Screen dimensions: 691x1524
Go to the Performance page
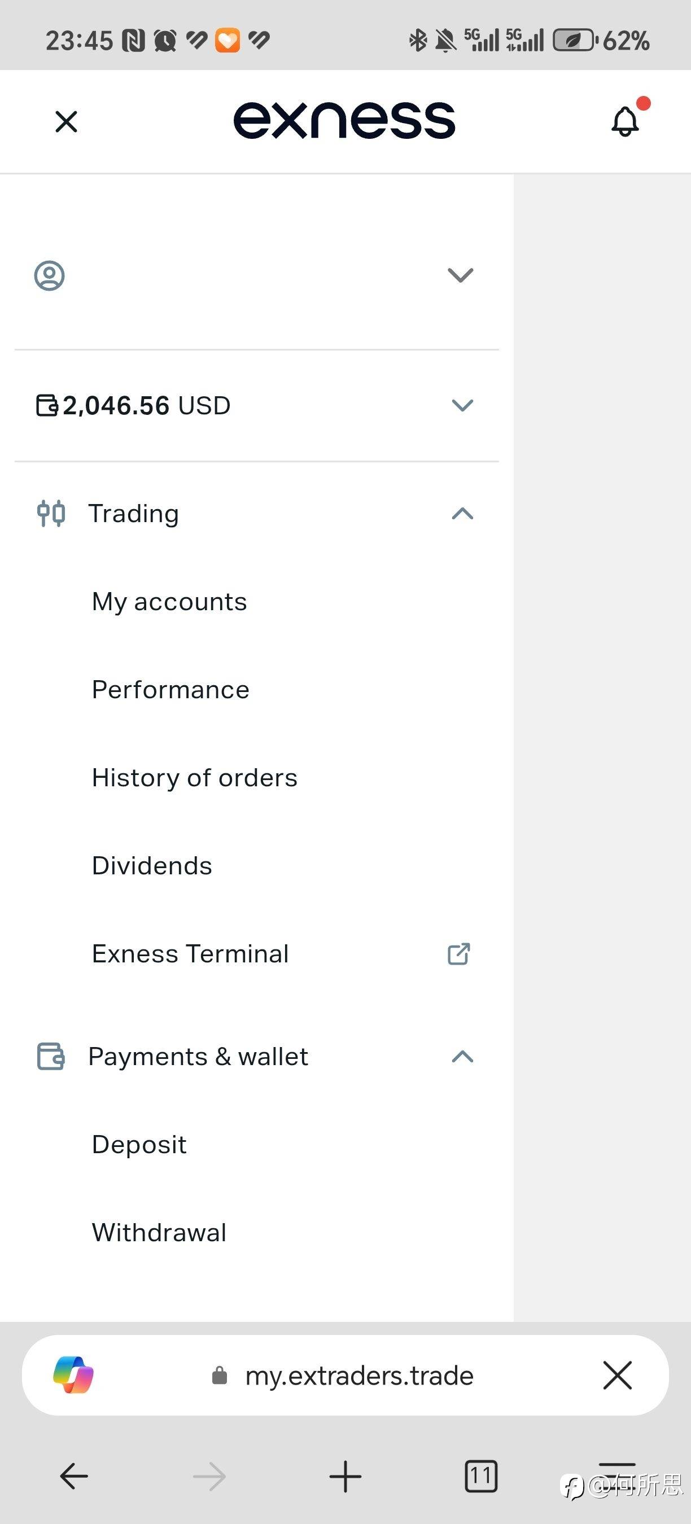coord(170,690)
